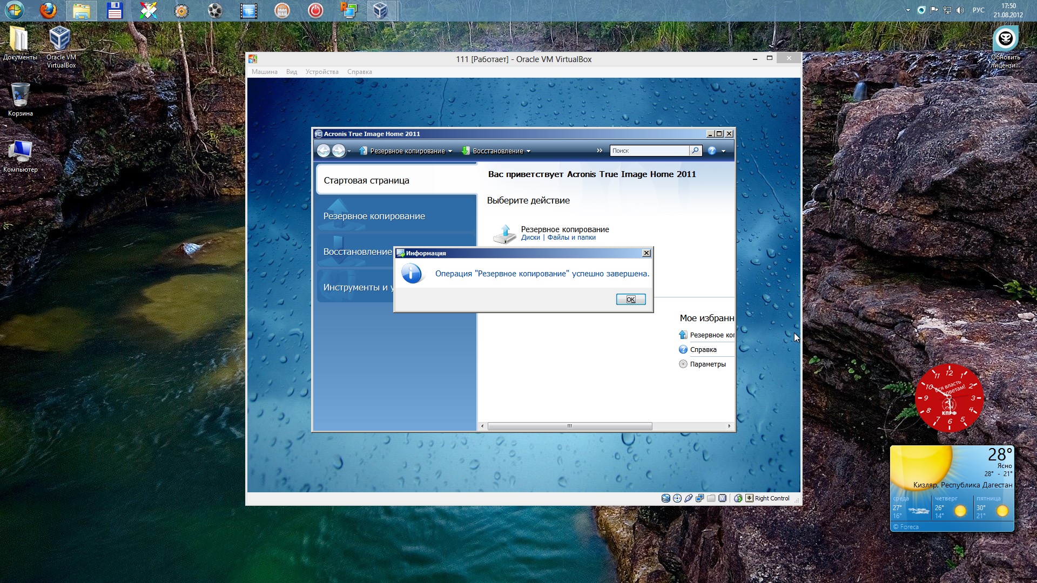1037x583 pixels.
Task: Click the volume speaker tray icon
Action: coord(960,10)
